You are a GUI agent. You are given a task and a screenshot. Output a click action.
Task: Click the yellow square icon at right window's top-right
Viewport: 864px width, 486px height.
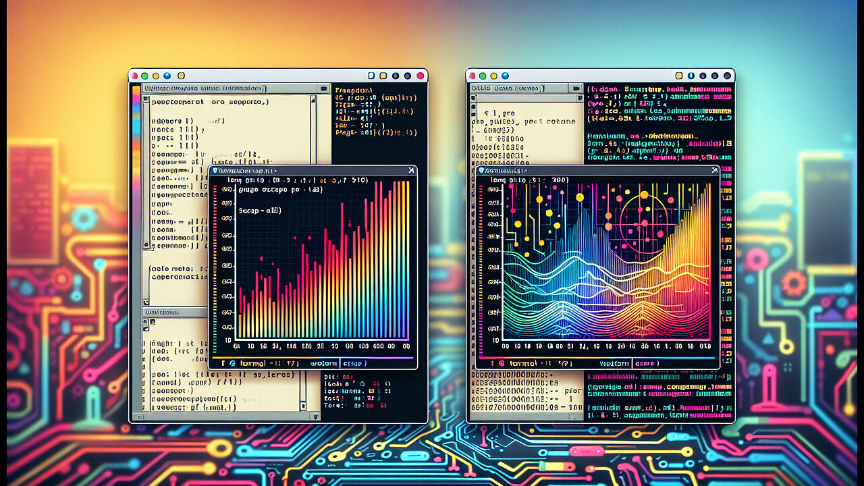(679, 76)
